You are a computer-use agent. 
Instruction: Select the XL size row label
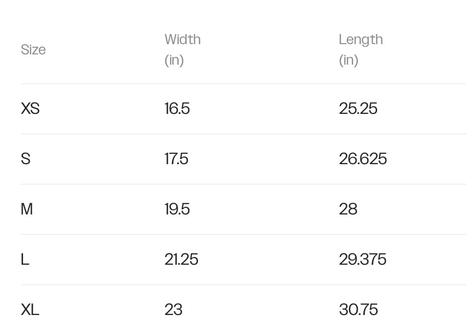tap(30, 310)
